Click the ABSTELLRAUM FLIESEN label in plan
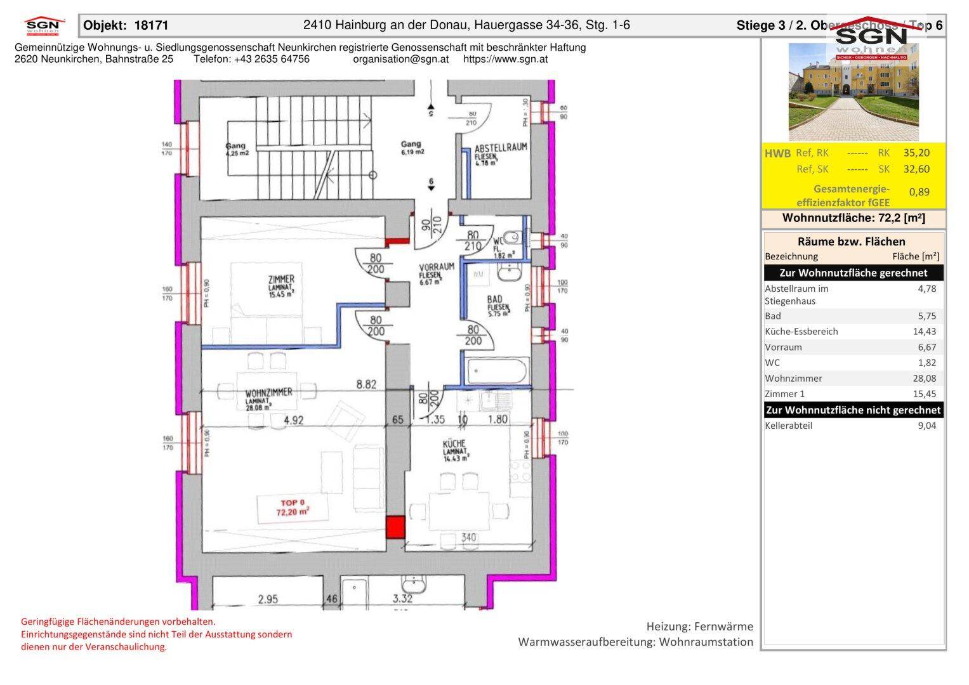This screenshot has height=685, width=969. 501,153
